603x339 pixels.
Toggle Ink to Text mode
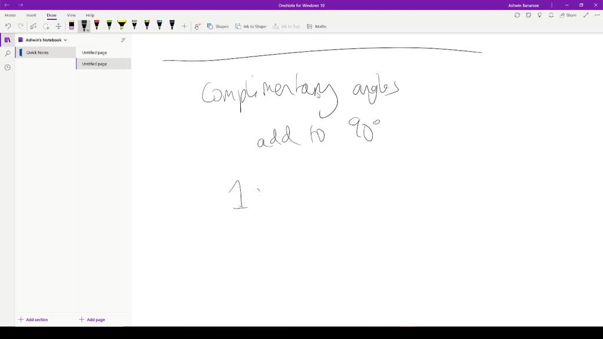coord(287,26)
